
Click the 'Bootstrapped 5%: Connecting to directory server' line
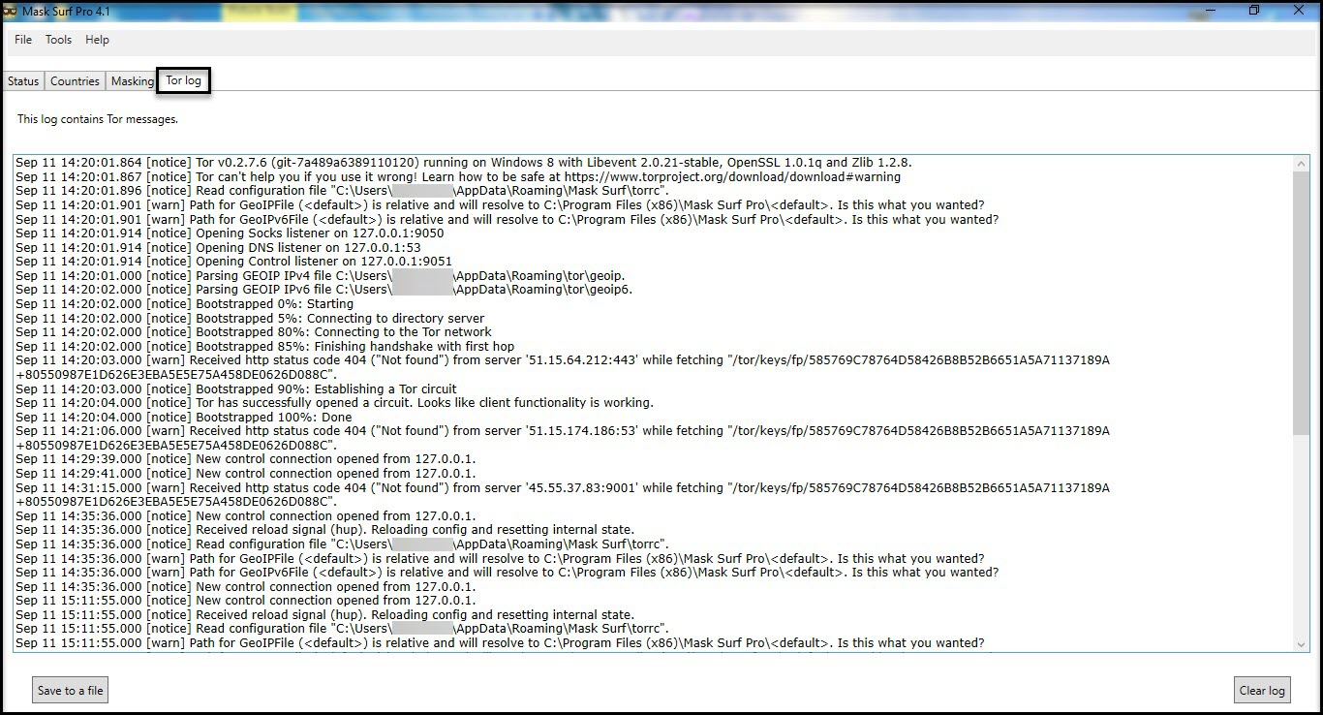tap(250, 318)
